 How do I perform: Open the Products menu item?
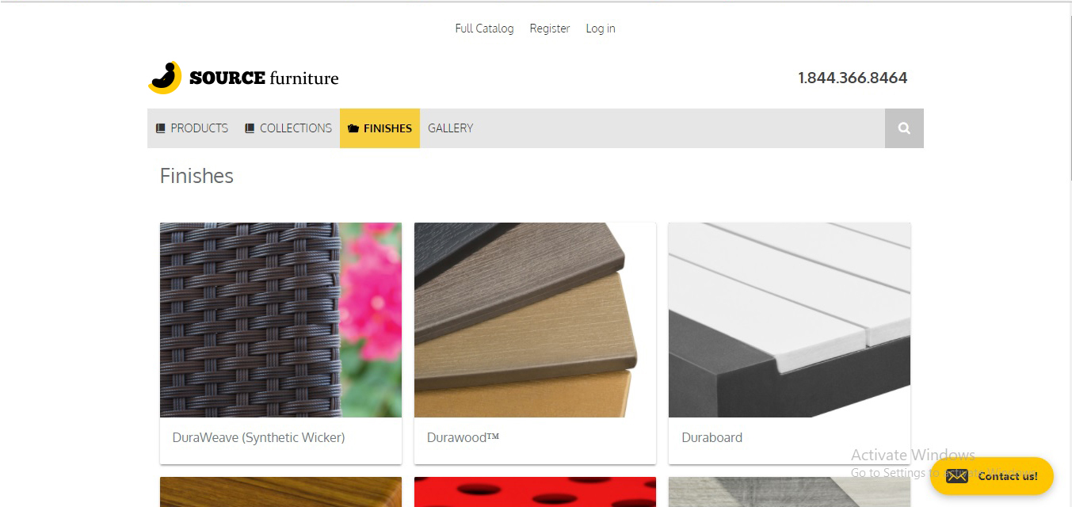coord(192,128)
